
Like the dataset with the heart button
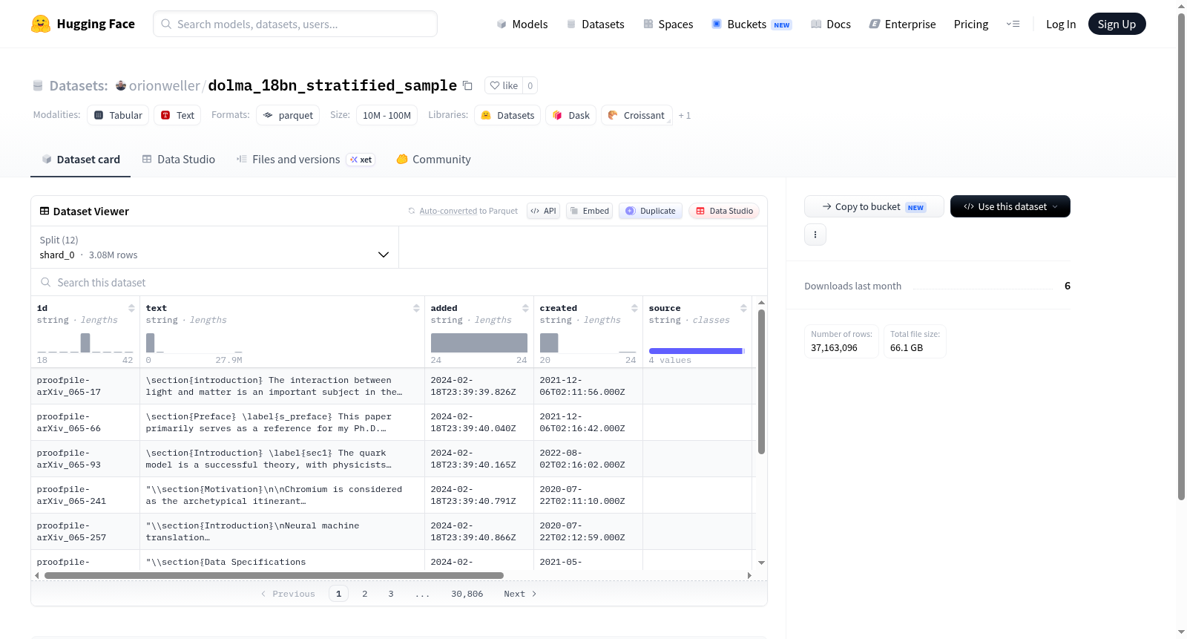click(504, 85)
